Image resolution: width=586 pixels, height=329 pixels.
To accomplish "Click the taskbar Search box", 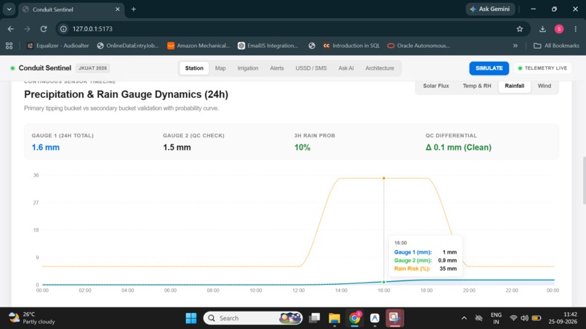I will coord(253,318).
